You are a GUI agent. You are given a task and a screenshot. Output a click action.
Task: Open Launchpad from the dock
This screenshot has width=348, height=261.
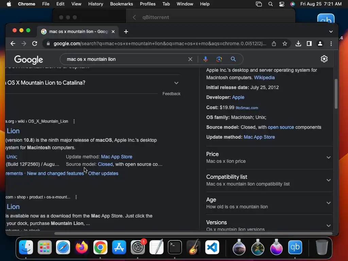point(45,247)
